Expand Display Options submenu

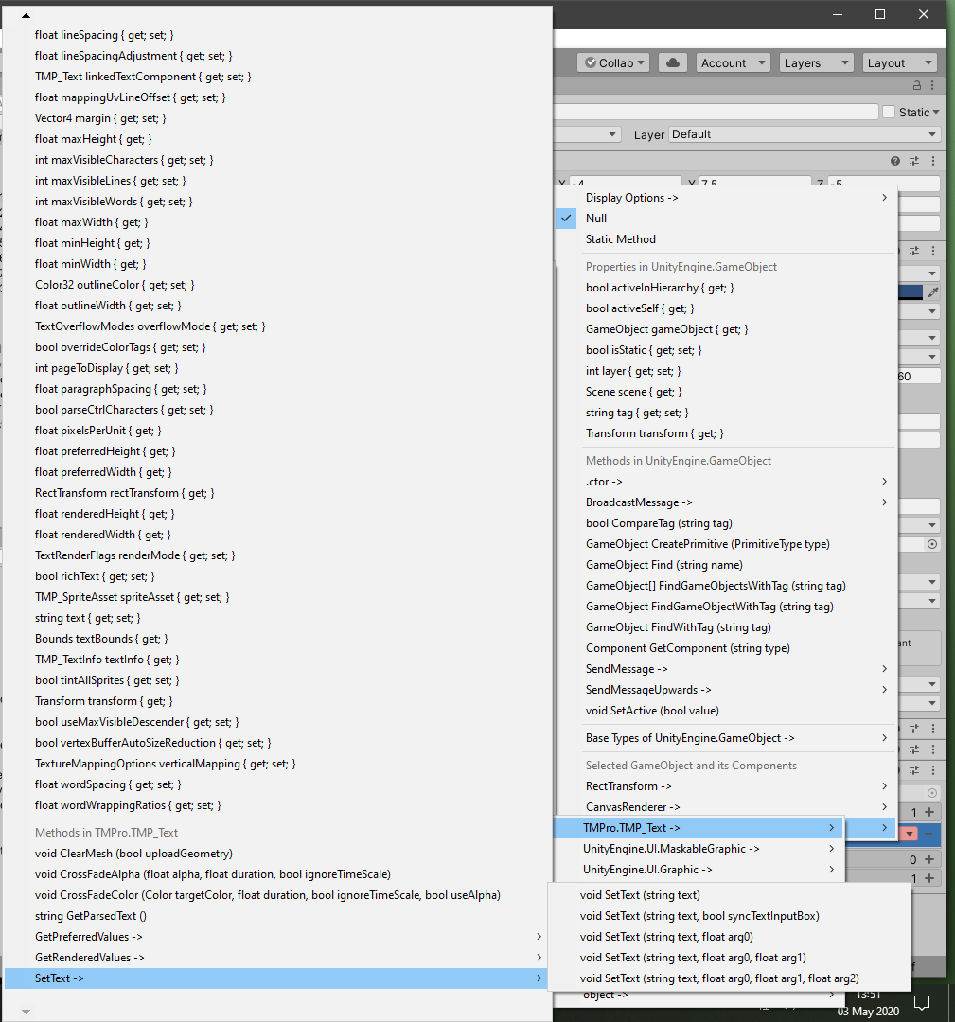coord(726,198)
